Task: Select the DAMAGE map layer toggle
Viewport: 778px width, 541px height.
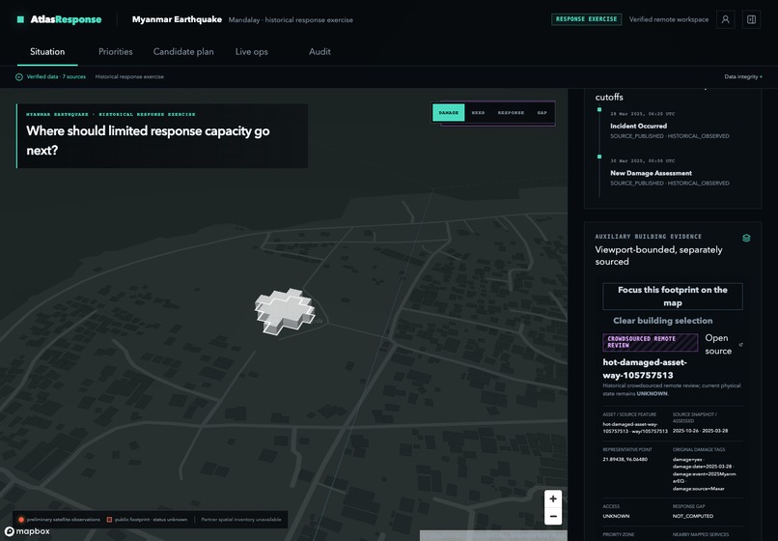Action: [x=449, y=113]
